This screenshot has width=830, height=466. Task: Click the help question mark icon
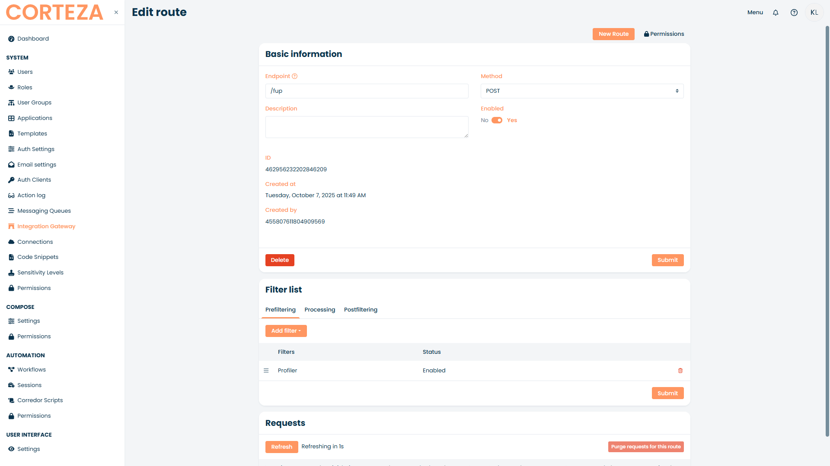[794, 13]
